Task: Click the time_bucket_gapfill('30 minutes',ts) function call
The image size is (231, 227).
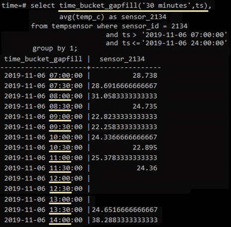Action: click(x=133, y=6)
